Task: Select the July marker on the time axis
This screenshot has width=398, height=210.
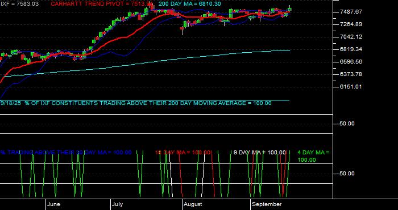Action: click(117, 204)
